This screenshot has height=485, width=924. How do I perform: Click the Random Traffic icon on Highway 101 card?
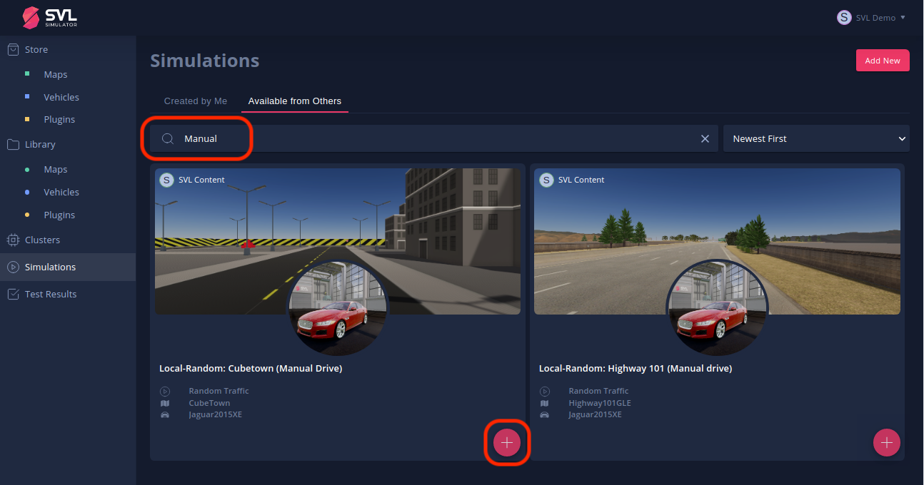(x=545, y=391)
